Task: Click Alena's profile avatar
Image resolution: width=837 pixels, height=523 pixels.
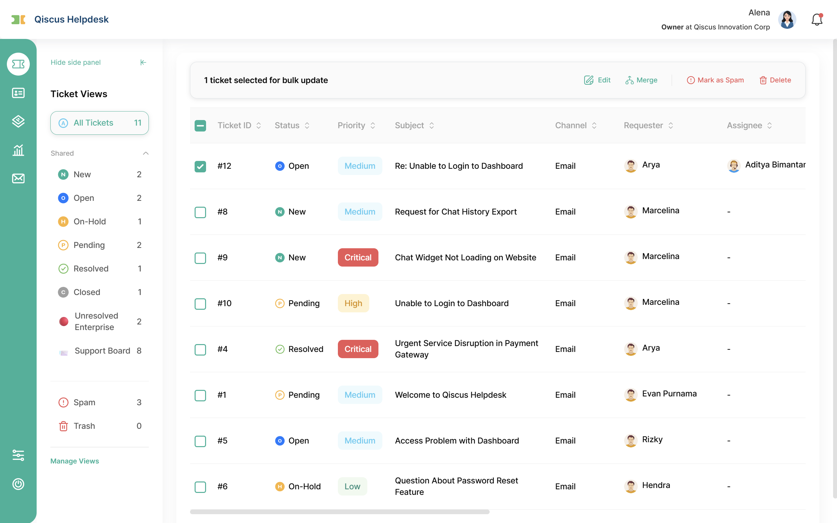Action: click(x=787, y=20)
